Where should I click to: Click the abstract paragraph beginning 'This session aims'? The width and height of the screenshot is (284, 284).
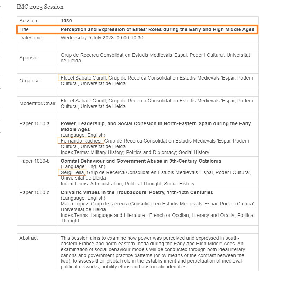[153, 252]
